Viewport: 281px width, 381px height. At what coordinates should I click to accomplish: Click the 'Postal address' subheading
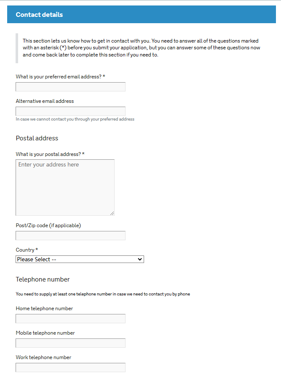[x=37, y=138]
